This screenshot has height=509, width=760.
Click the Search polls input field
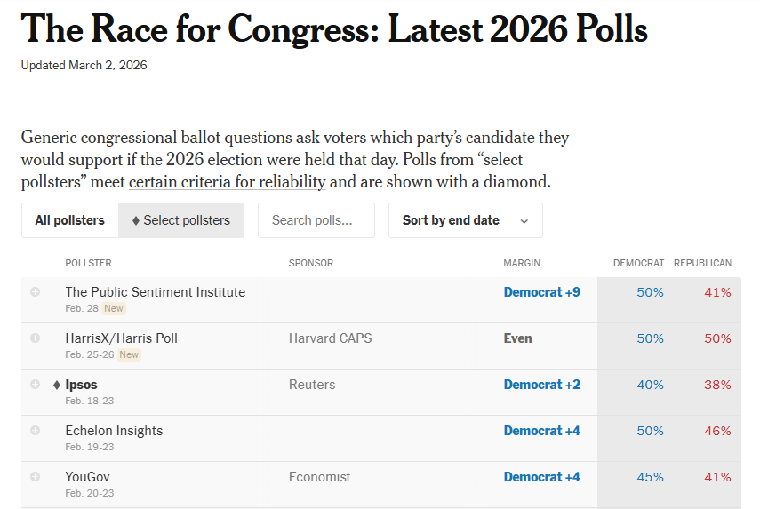[x=316, y=220]
